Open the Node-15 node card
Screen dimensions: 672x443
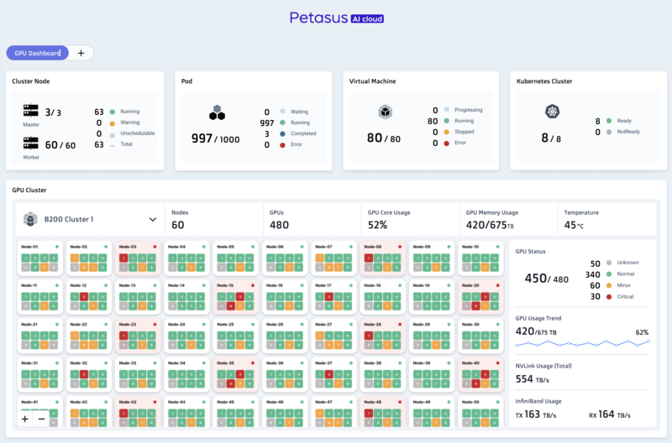[x=235, y=298]
